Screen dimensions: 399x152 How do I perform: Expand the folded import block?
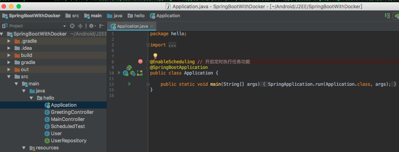coord(148,45)
